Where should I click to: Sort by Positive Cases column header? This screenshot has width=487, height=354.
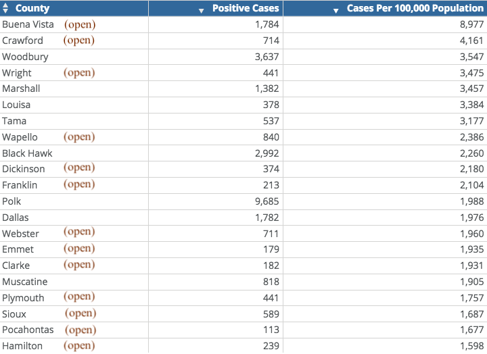246,8
